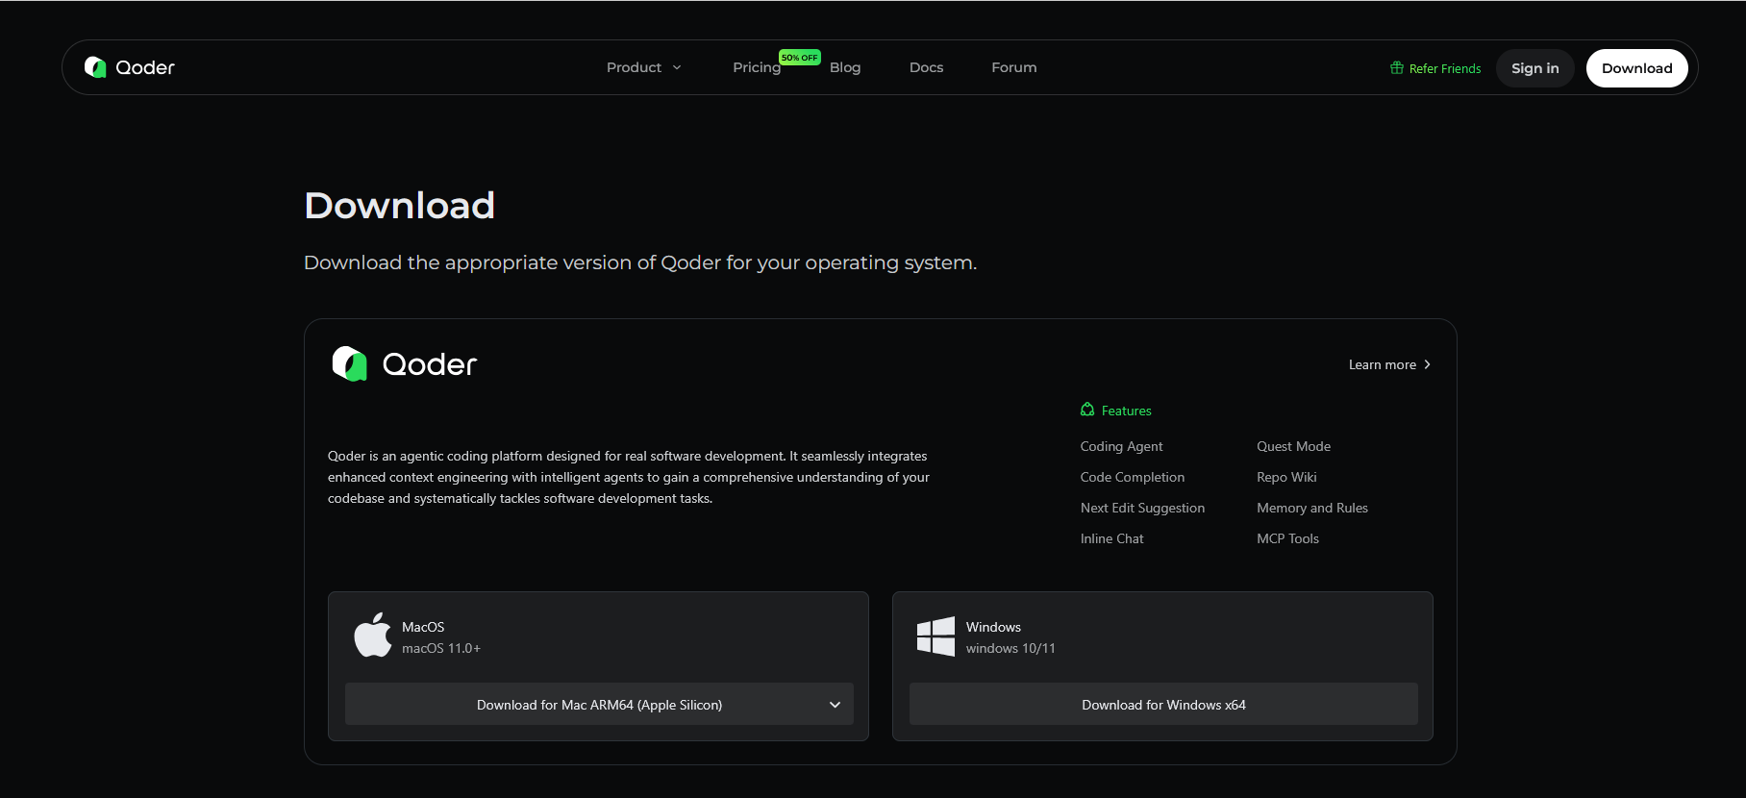
Task: Click the Apple logo icon
Action: [373, 636]
